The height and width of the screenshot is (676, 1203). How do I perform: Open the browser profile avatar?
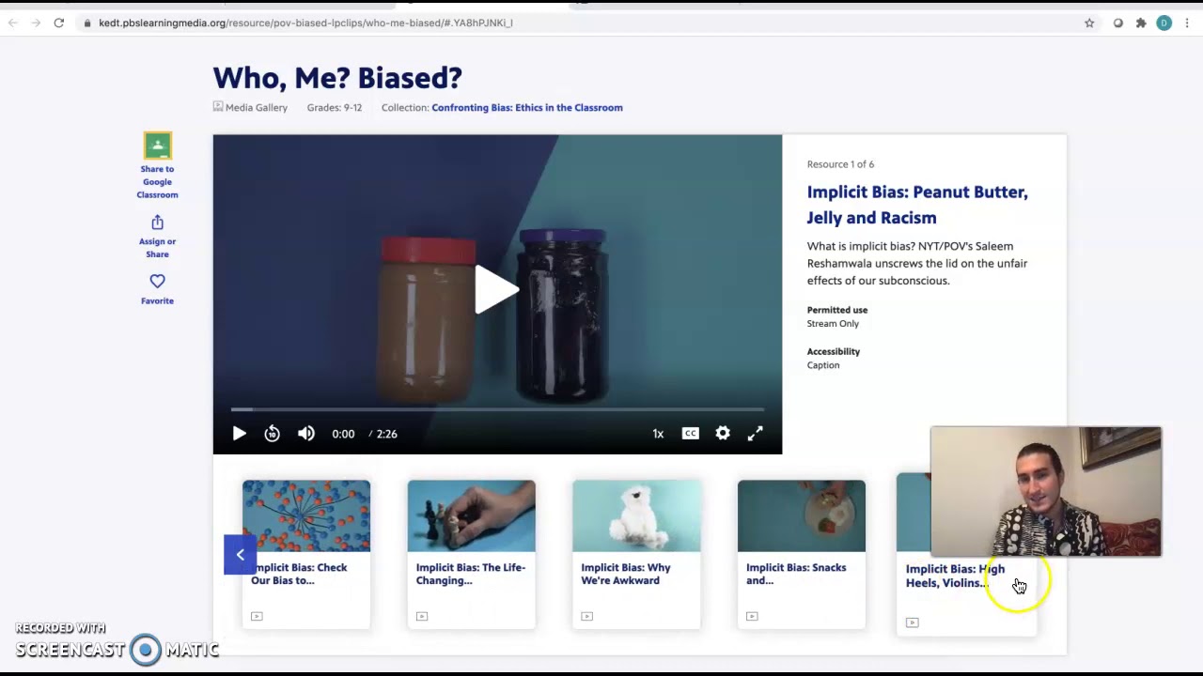point(1164,23)
